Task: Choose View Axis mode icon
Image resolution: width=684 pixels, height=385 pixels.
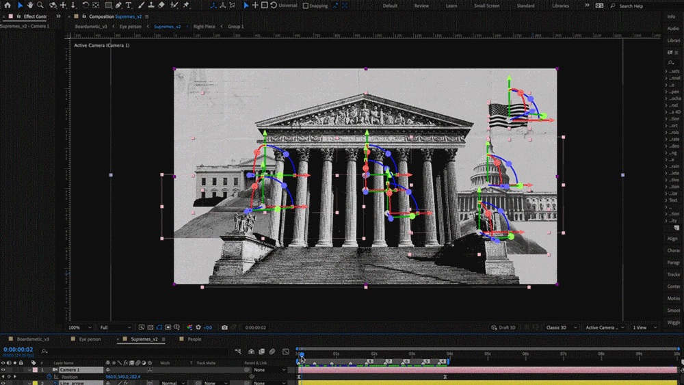Action: pyautogui.click(x=233, y=5)
